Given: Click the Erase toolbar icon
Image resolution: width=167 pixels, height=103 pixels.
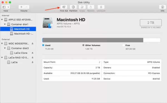Looking at the screenshot, I should (82, 7).
